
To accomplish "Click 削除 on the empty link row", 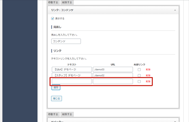I will click(x=148, y=81).
